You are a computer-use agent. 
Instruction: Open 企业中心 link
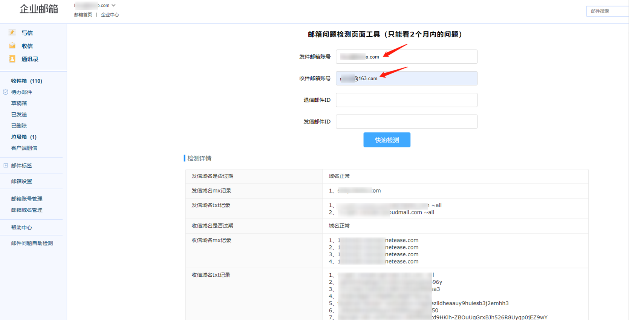pyautogui.click(x=110, y=15)
